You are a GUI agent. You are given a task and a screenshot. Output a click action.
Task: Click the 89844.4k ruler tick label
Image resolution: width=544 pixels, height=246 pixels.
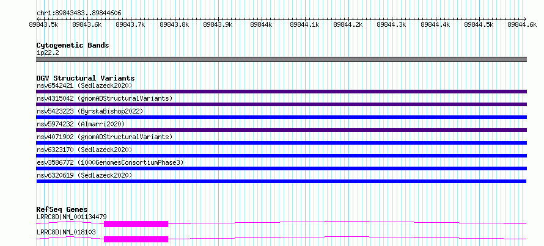pos(435,24)
